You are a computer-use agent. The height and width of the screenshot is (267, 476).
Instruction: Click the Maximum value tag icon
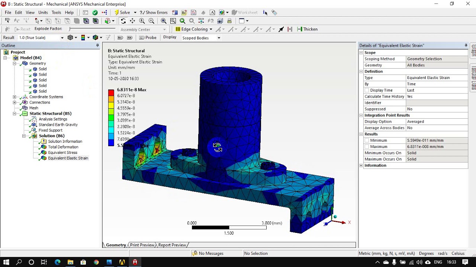tap(120, 37)
